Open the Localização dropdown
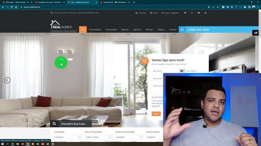Viewport: 261px width, 146px height. tap(68, 137)
